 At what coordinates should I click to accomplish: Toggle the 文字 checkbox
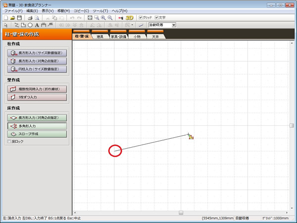click(157, 17)
